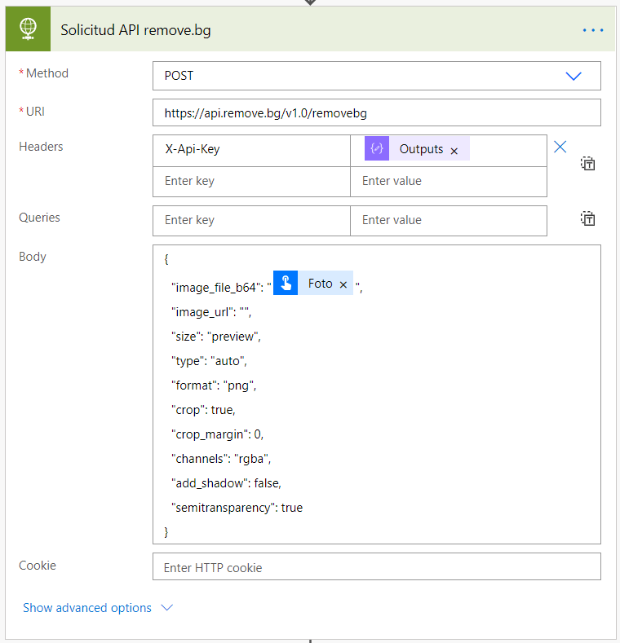This screenshot has height=643, width=620.
Task: Switch Headers to text mode icon
Action: [x=587, y=164]
